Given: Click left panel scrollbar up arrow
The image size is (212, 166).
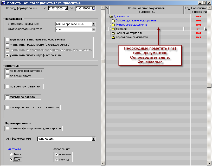Looking at the screenshot, I should pos(103,8).
